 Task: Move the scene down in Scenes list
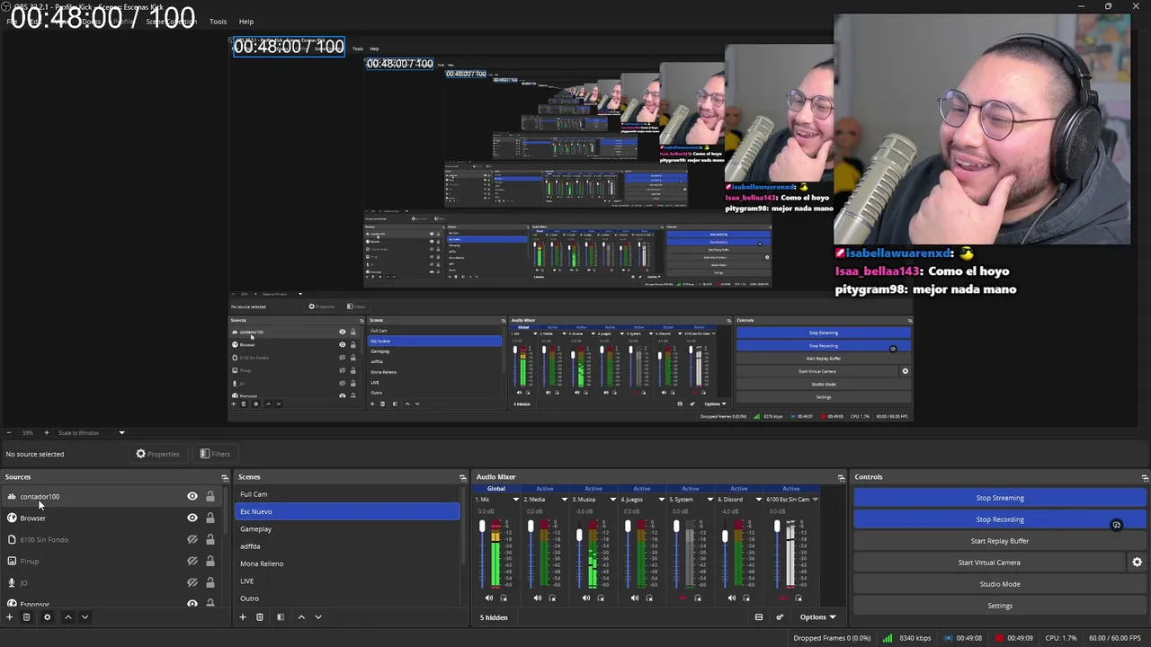point(318,617)
